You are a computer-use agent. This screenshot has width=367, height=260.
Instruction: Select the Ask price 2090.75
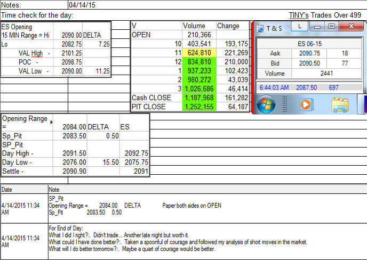coord(309,53)
